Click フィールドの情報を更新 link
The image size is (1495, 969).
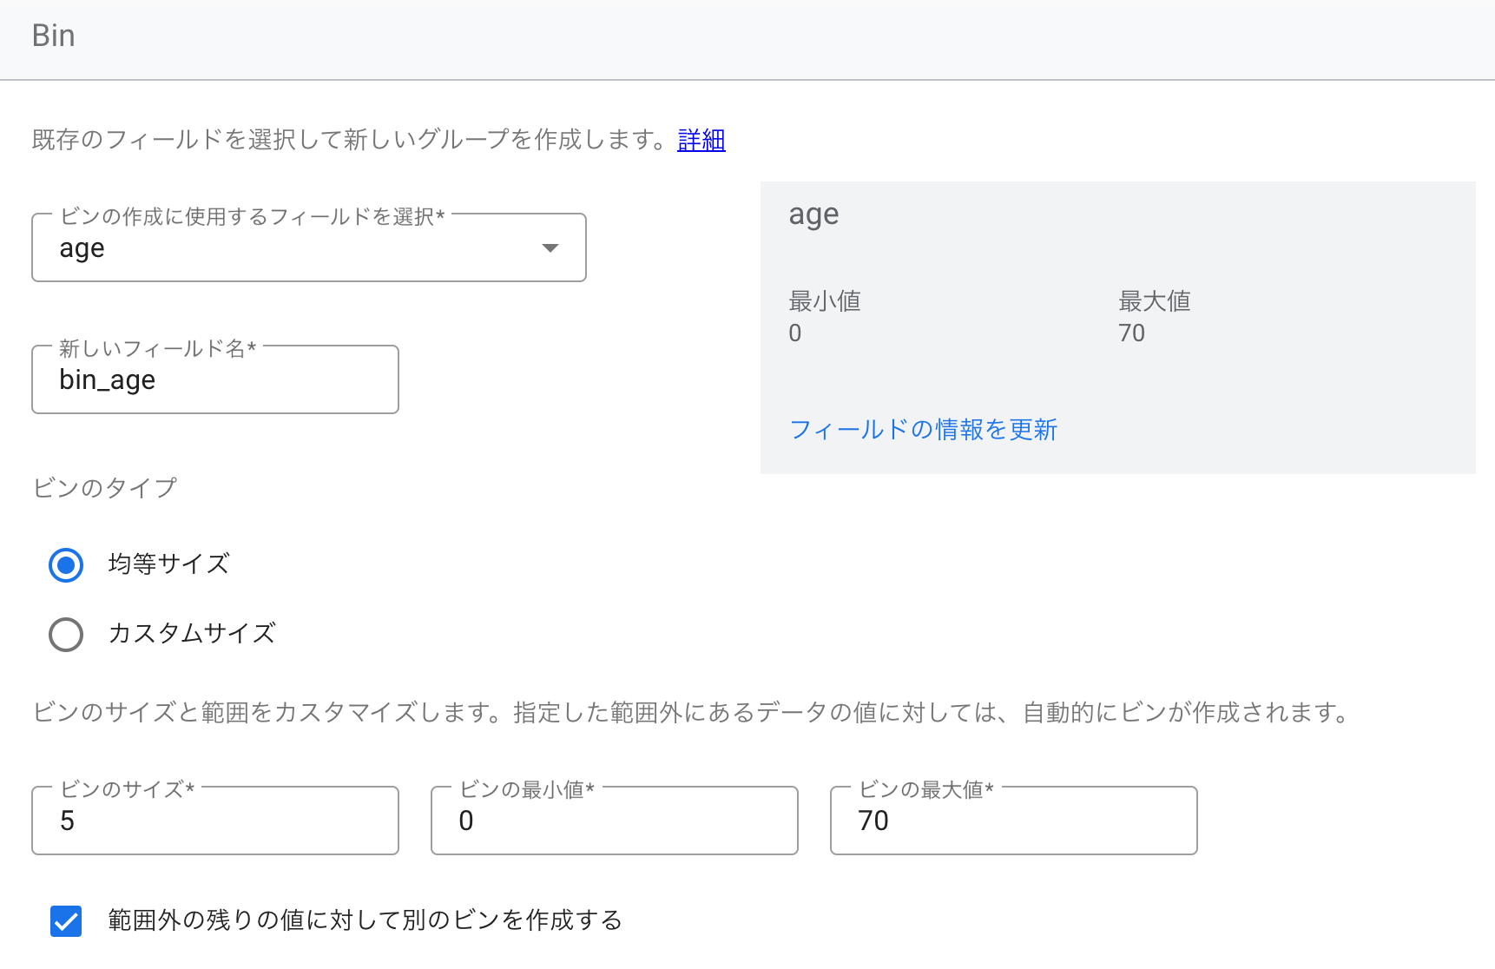(923, 430)
